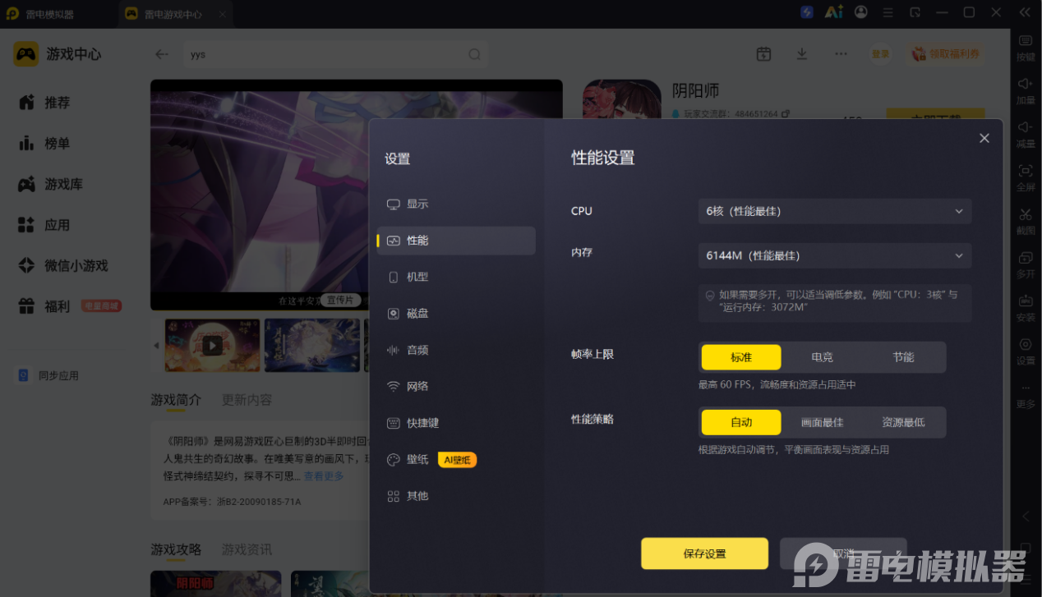Expand the CPU cores dropdown
Viewport: 1042px width, 597px height.
point(835,211)
